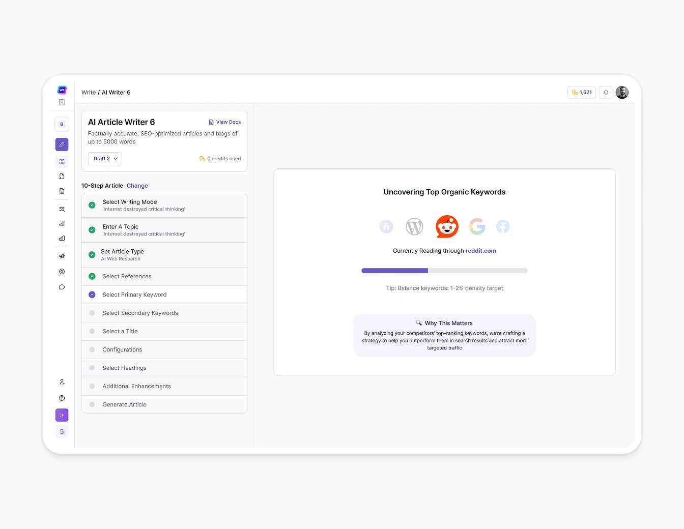Screen dimensions: 684x529
Task: Select the WordPress icon in the keywords panel
Action: tap(414, 226)
